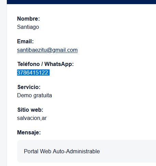Click the gray message box background
Screen dimensions: 156x166
[87, 151]
